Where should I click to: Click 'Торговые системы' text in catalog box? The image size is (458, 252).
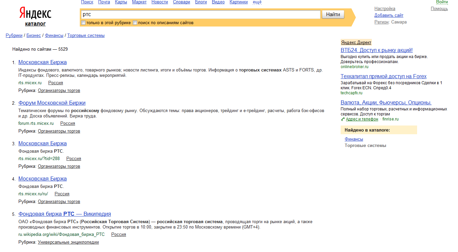[x=365, y=146]
